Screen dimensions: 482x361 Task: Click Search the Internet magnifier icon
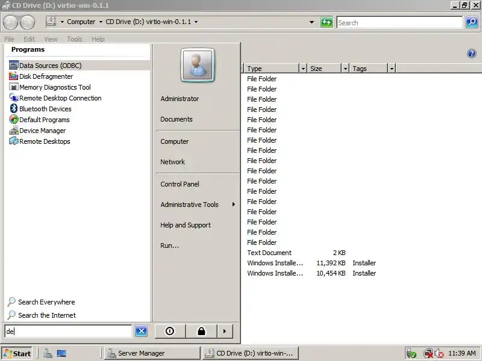tap(11, 315)
